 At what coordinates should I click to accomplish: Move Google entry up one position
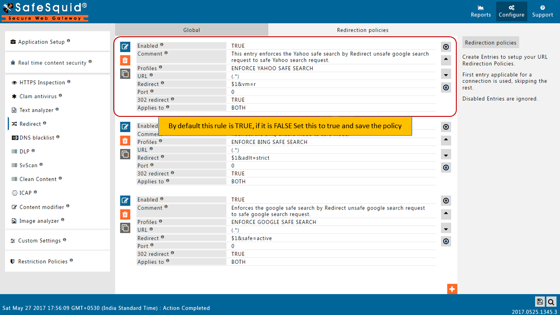tap(446, 213)
